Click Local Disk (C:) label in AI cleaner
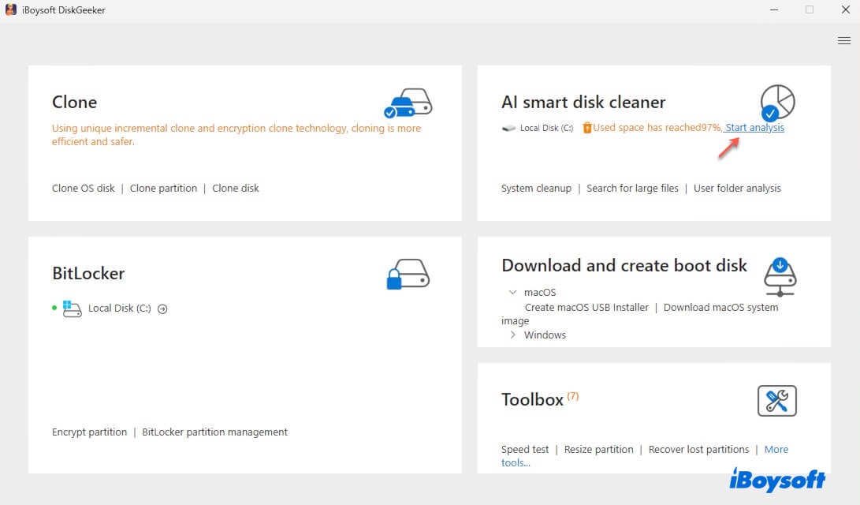 (x=546, y=128)
